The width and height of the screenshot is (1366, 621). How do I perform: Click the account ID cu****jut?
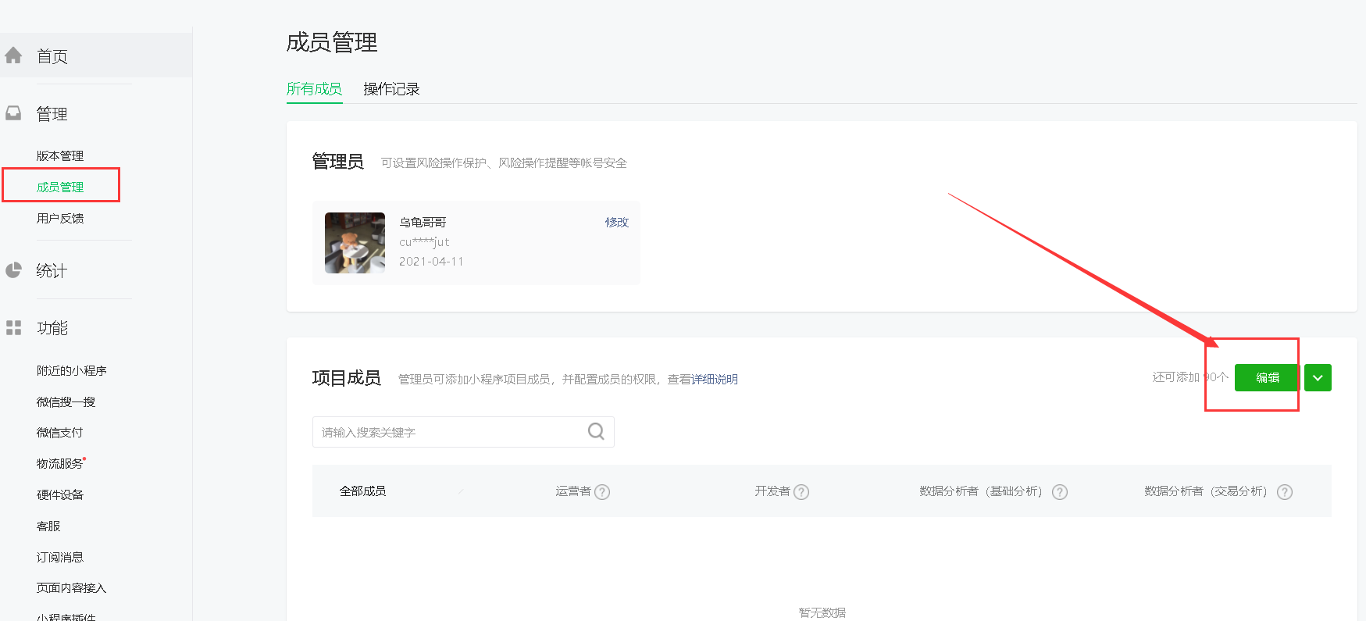pyautogui.click(x=424, y=241)
